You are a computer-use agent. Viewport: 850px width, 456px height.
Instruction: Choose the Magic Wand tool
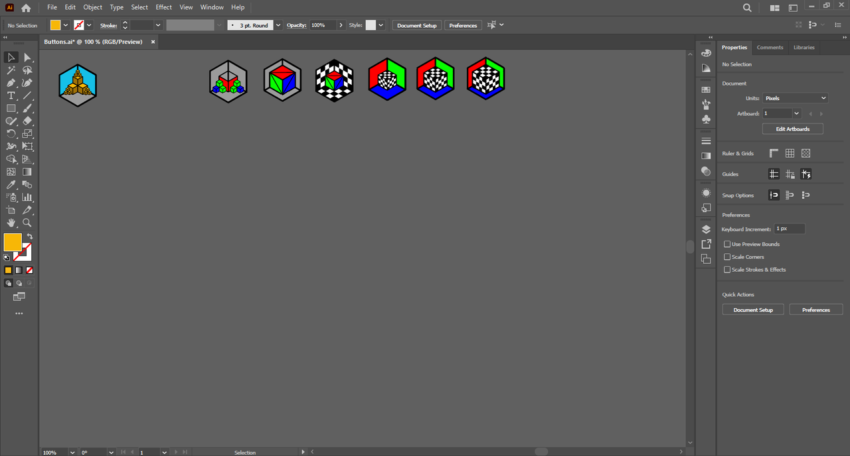click(11, 70)
